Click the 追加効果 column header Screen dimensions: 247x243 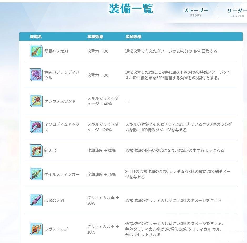click(133, 37)
